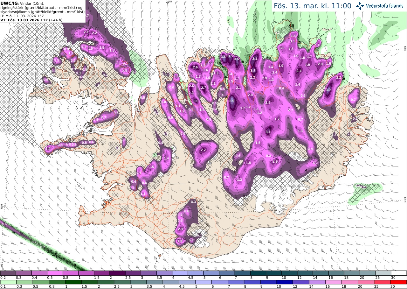Image resolution: width=407 pixels, height=289 pixels.
Task: Click the 2.7 snowfall value on the map
Action: [x=203, y=88]
